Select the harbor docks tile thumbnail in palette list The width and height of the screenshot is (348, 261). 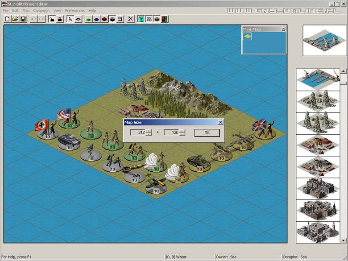[318, 79]
